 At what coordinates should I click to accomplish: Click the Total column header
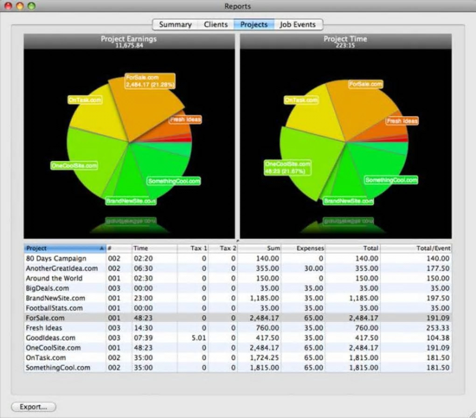[x=353, y=248]
